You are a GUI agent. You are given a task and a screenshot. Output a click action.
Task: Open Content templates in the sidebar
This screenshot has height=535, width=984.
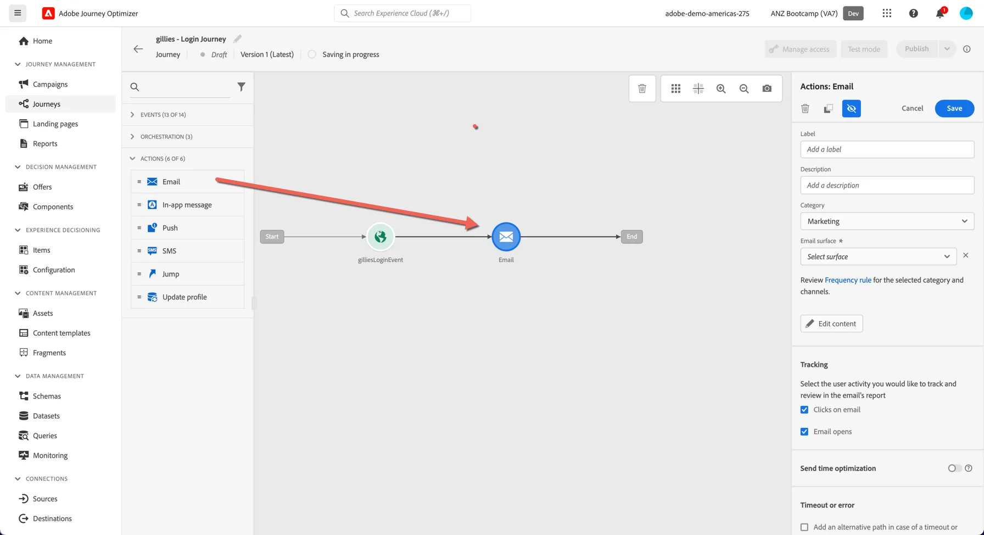point(62,333)
